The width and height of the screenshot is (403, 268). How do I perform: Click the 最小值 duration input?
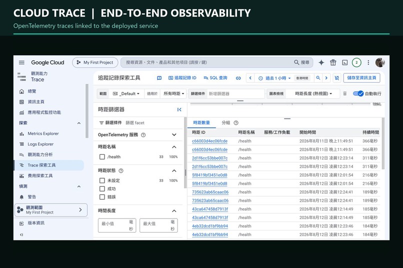pos(117,226)
